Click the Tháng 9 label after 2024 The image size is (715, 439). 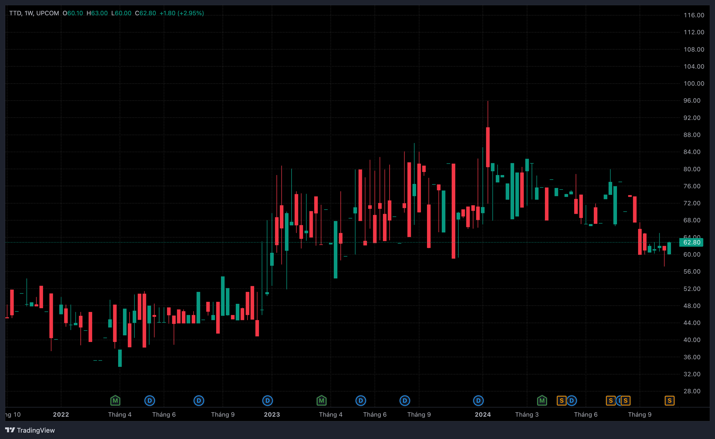[x=640, y=414]
